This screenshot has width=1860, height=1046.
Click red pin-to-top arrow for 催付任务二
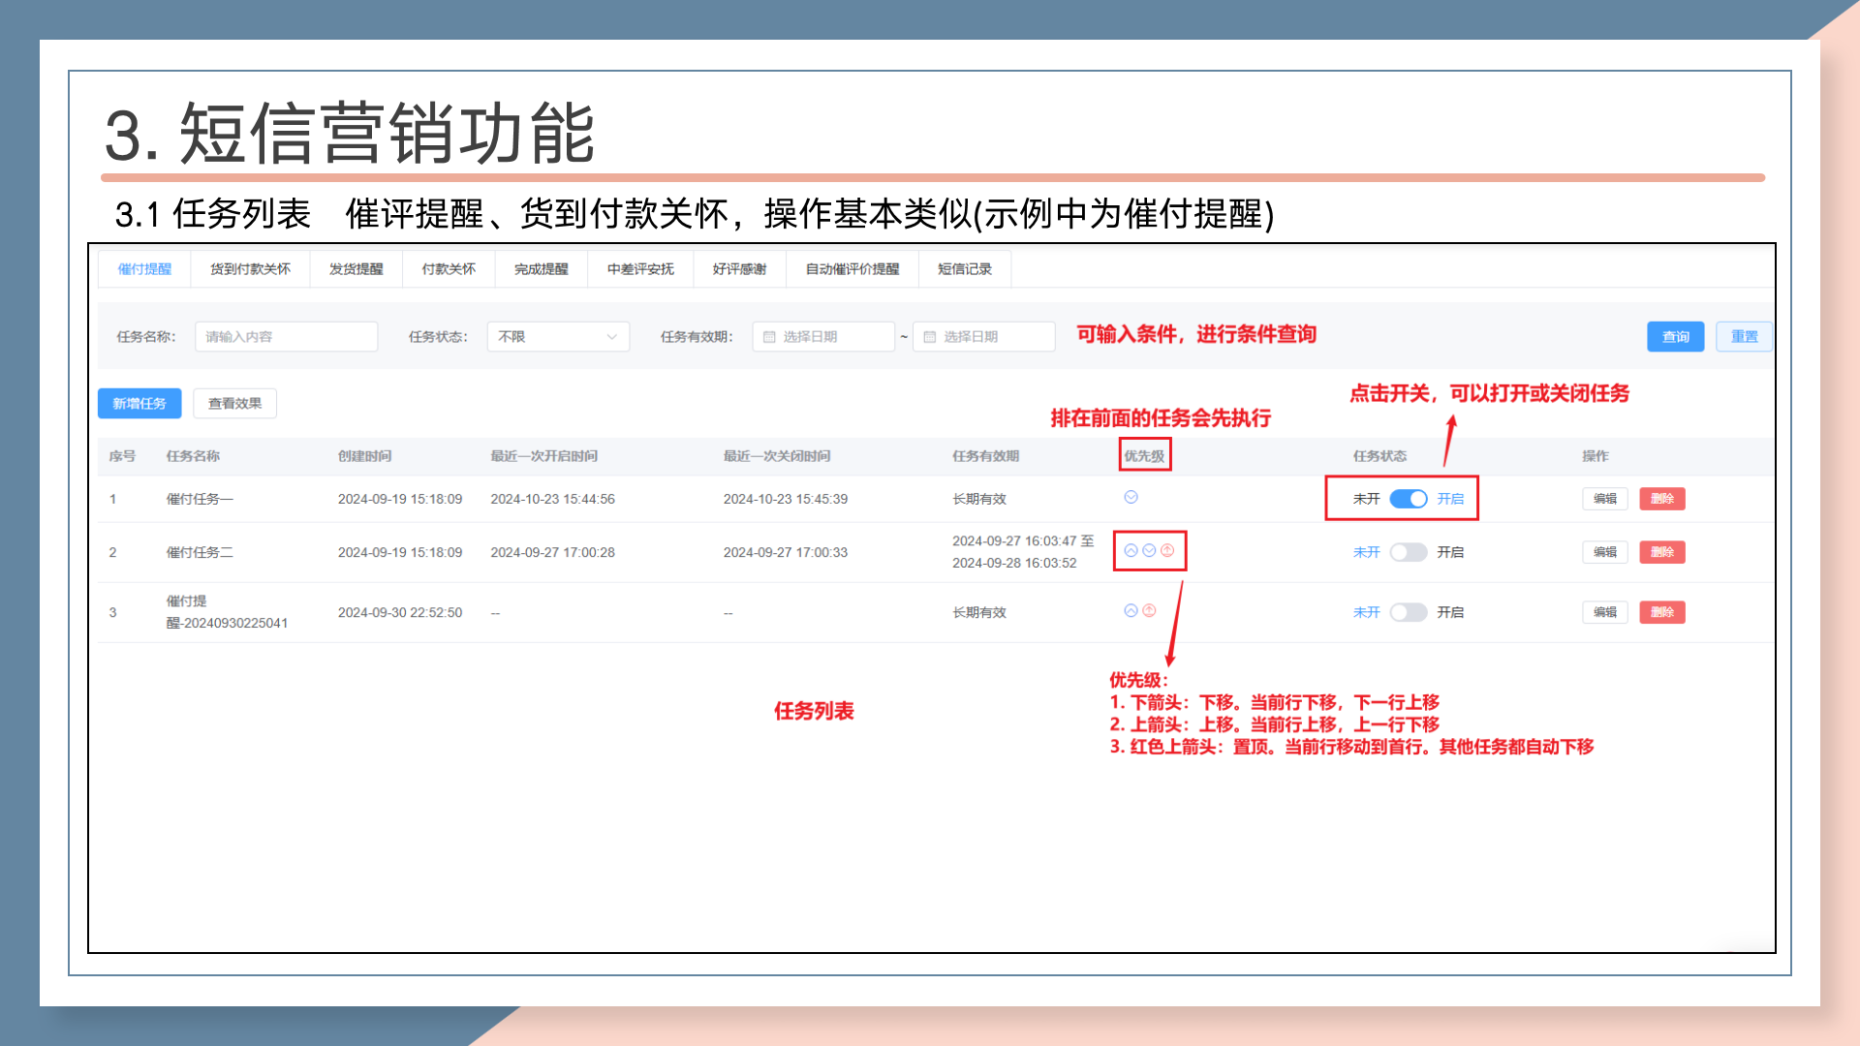pos(1167,551)
